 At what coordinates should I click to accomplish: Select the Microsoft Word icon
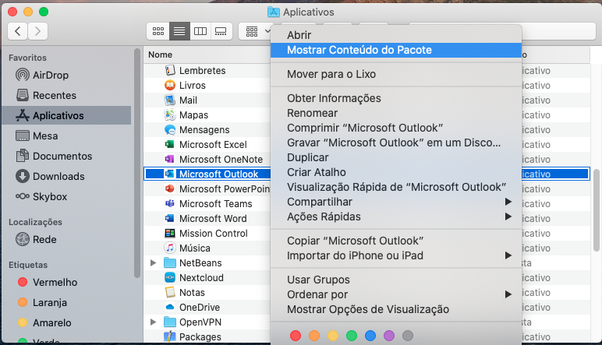coord(170,219)
